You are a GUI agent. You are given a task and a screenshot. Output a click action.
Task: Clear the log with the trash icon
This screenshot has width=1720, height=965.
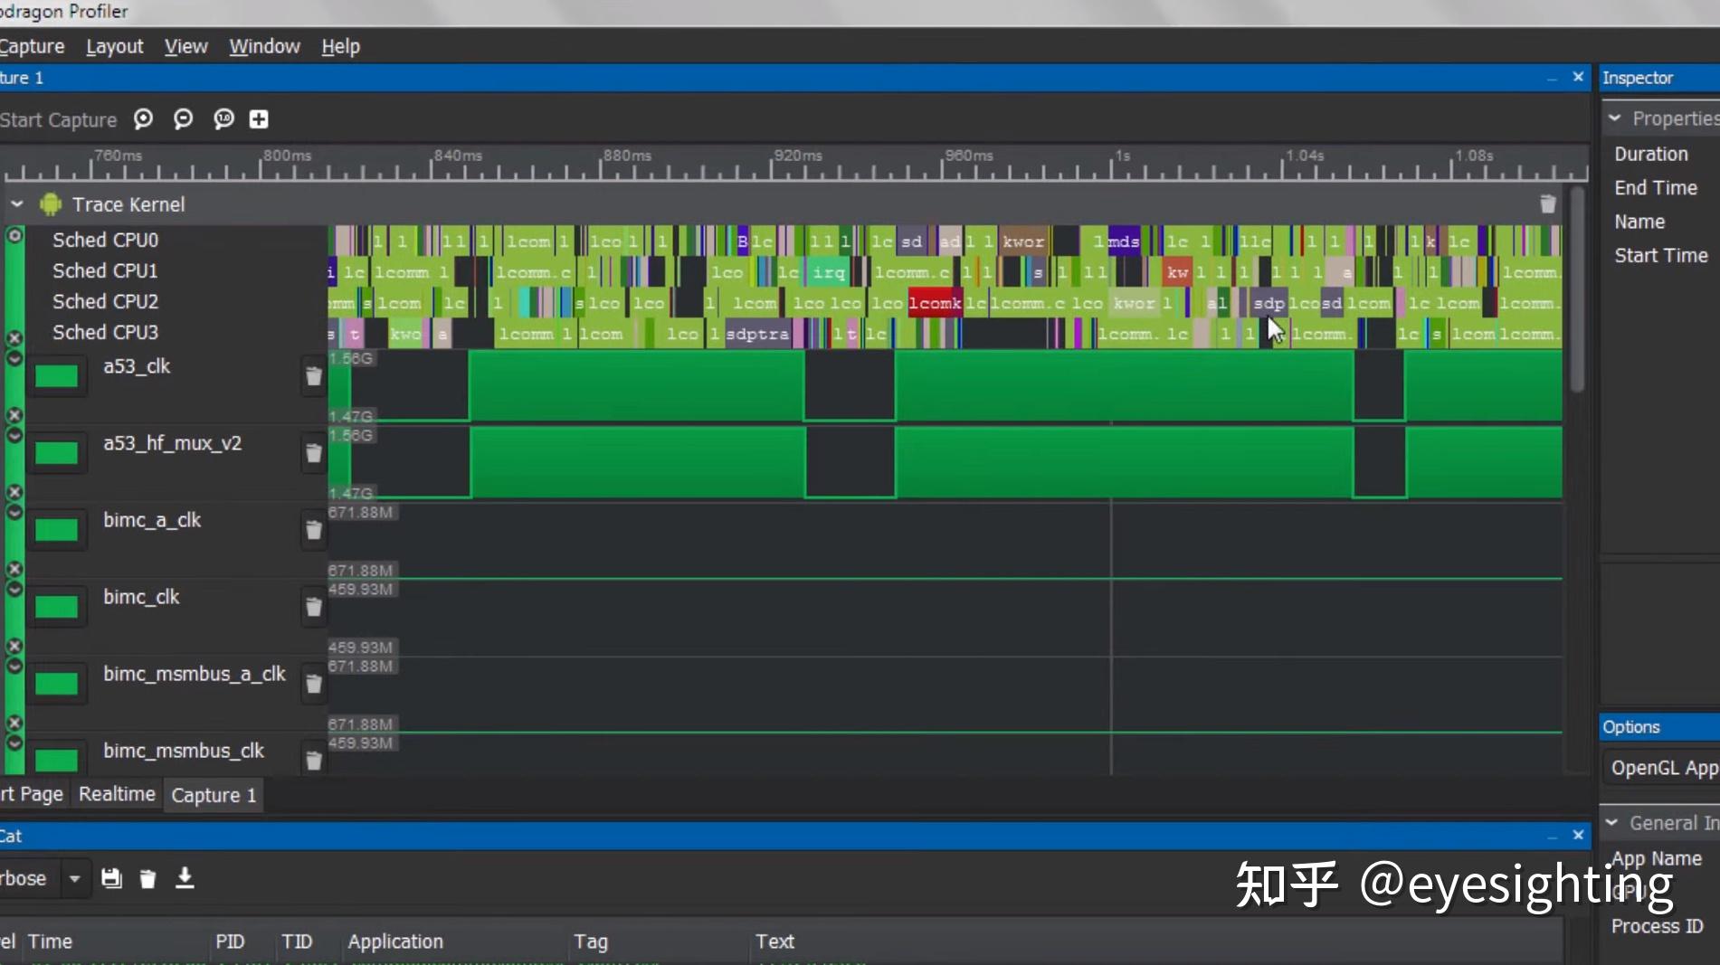tap(147, 877)
